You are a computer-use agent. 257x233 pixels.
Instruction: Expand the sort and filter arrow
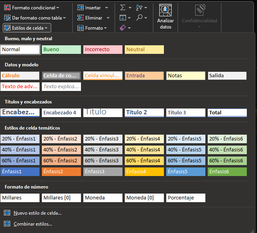(146, 7)
